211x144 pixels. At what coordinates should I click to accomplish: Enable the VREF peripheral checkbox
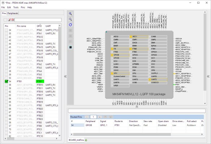pos(112,86)
